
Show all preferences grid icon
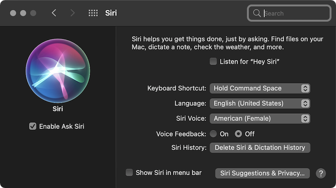pyautogui.click(x=93, y=13)
